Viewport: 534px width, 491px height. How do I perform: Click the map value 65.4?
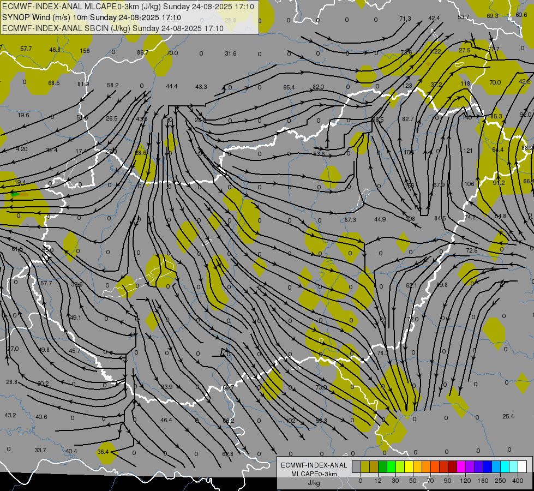click(289, 88)
